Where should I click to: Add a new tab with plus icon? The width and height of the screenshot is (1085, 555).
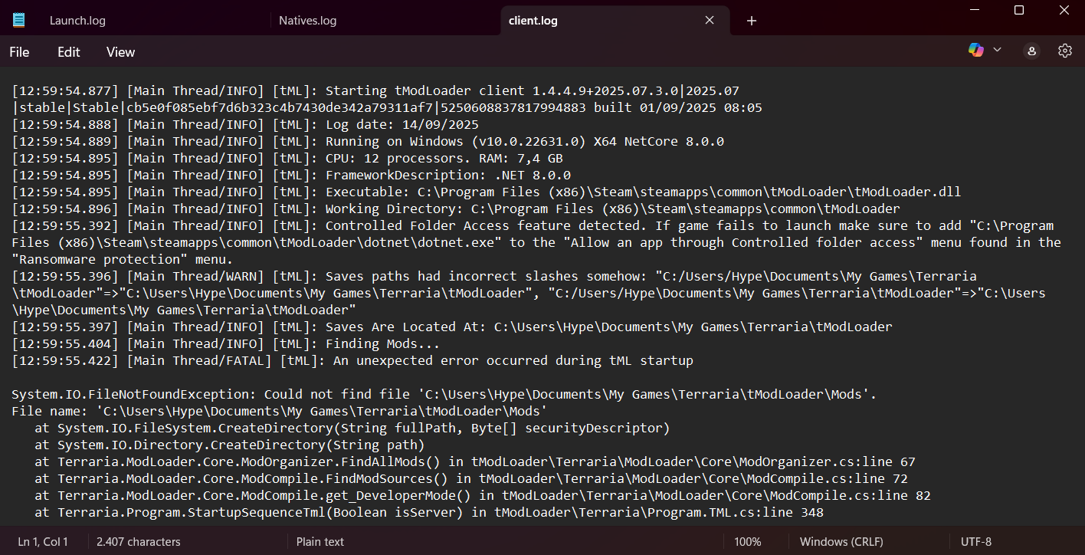[751, 21]
